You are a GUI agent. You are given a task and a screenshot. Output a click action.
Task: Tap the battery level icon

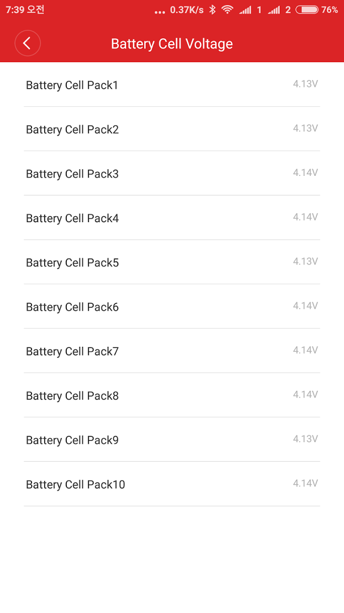(x=307, y=10)
